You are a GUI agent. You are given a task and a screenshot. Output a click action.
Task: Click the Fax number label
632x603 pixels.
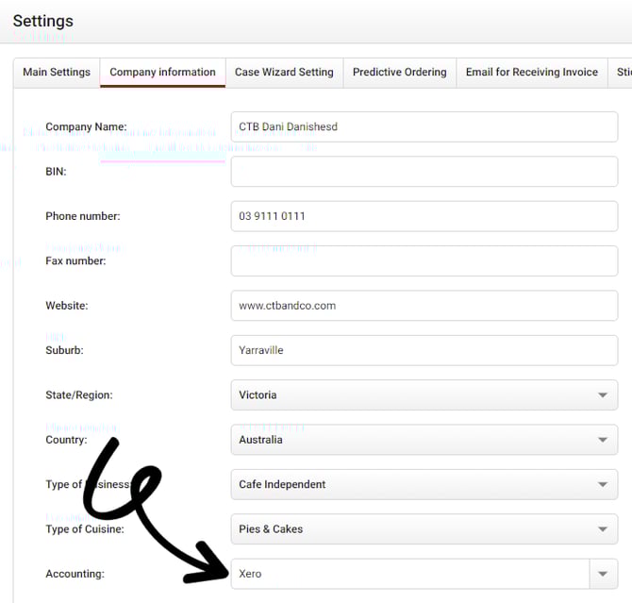click(75, 261)
